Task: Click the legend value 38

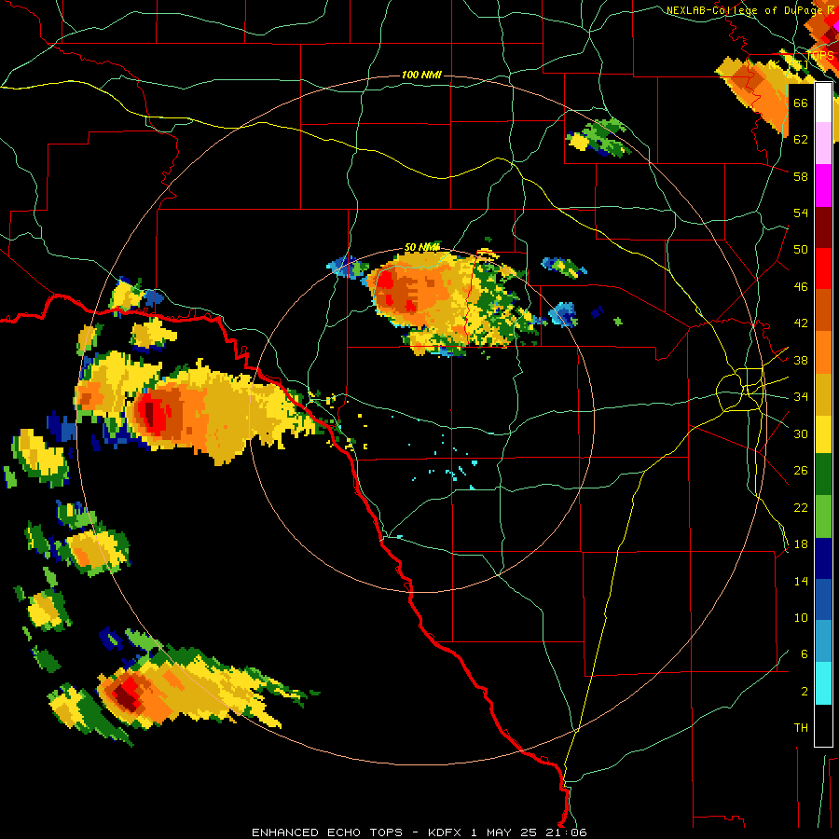Action: [x=801, y=360]
